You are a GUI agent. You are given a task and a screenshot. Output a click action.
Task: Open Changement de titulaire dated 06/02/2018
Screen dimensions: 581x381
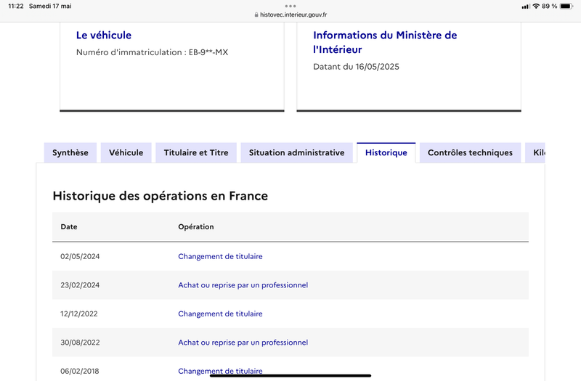220,370
